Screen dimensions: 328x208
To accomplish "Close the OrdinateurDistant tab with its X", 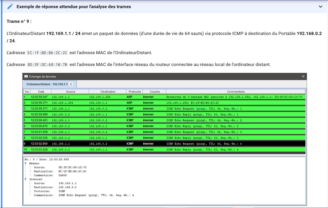I will [71, 84].
